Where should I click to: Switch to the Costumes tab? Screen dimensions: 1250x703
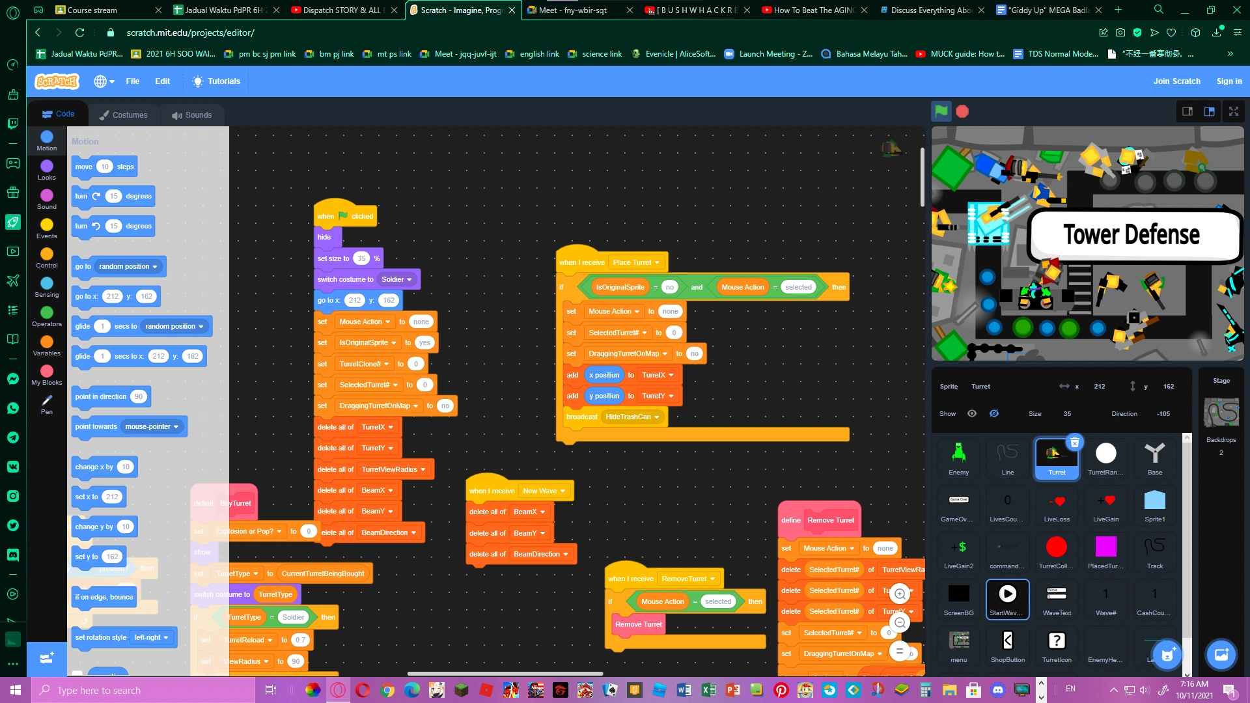click(x=124, y=115)
